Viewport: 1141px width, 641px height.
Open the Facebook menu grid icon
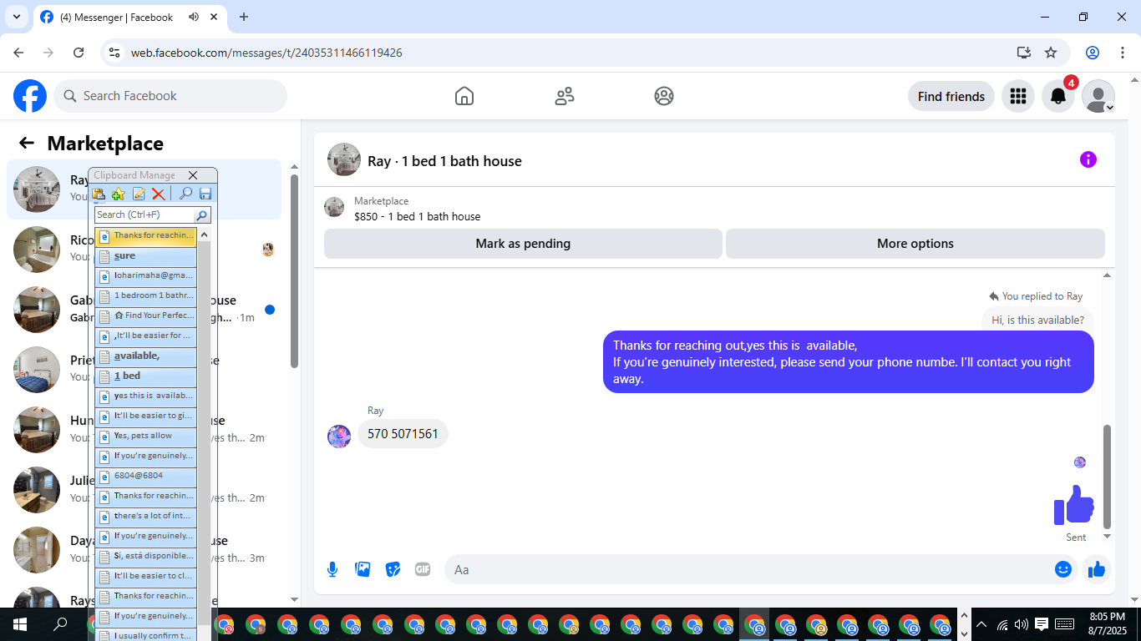(1018, 96)
